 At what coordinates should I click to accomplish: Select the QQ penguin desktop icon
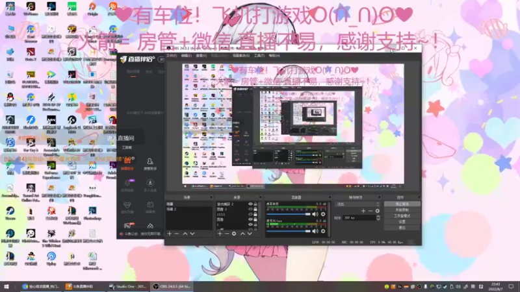coord(10,99)
